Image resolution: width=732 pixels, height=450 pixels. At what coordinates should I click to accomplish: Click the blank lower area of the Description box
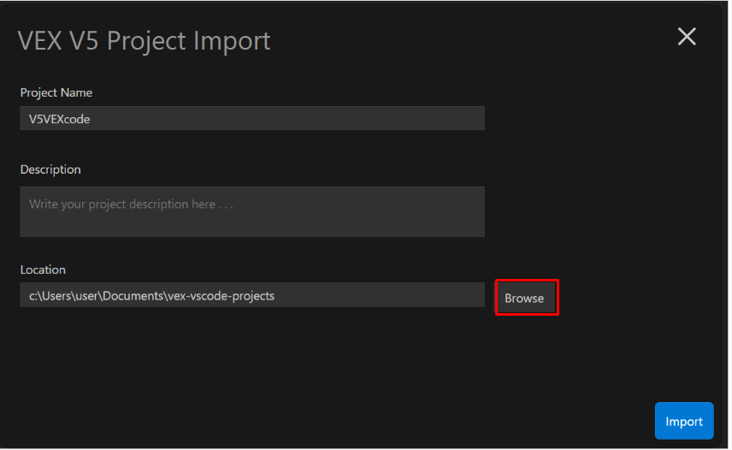[x=252, y=226]
